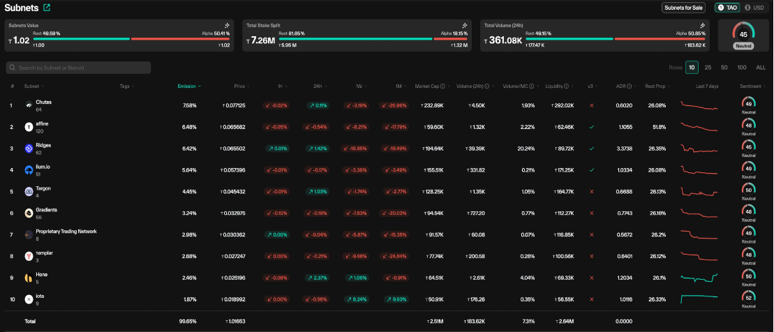Click the Subnets for Sale button

tap(683, 8)
